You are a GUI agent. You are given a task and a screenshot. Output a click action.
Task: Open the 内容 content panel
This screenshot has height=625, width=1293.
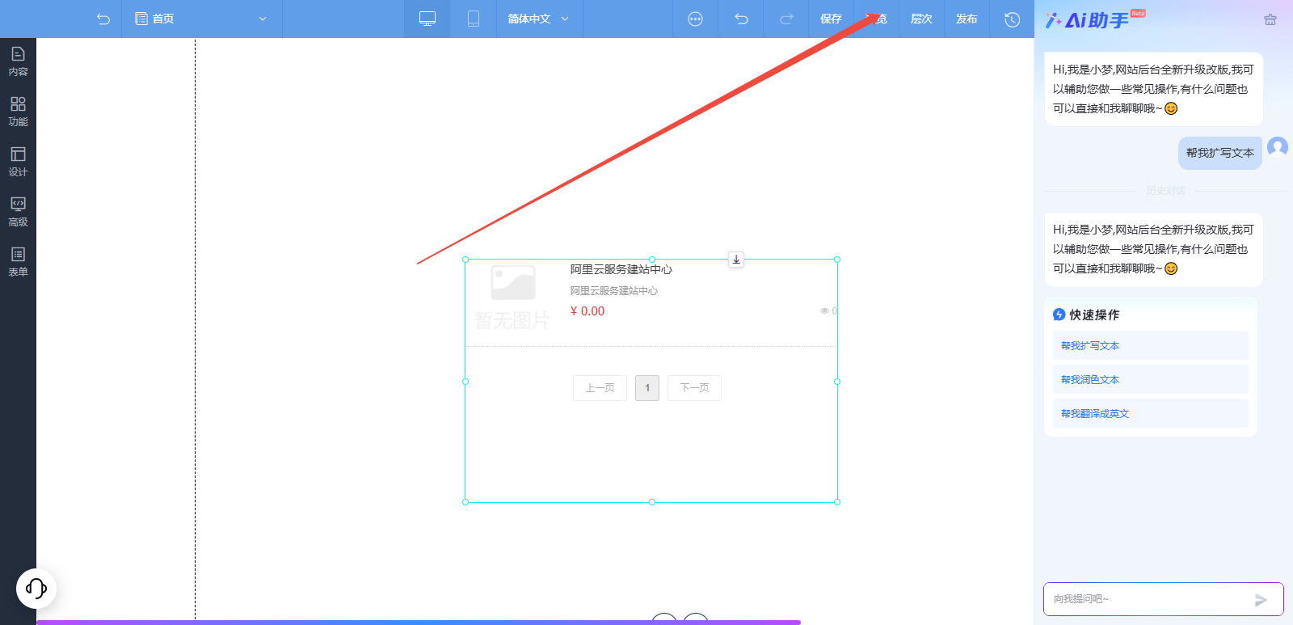tap(18, 61)
